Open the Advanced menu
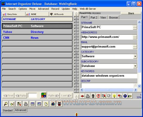The height and width of the screenshot is (117, 143). click(43, 9)
